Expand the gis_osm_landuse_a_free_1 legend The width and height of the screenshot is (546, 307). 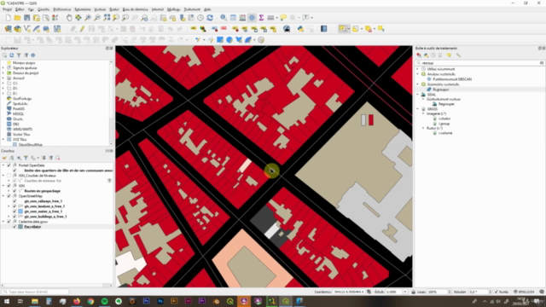click(9, 206)
